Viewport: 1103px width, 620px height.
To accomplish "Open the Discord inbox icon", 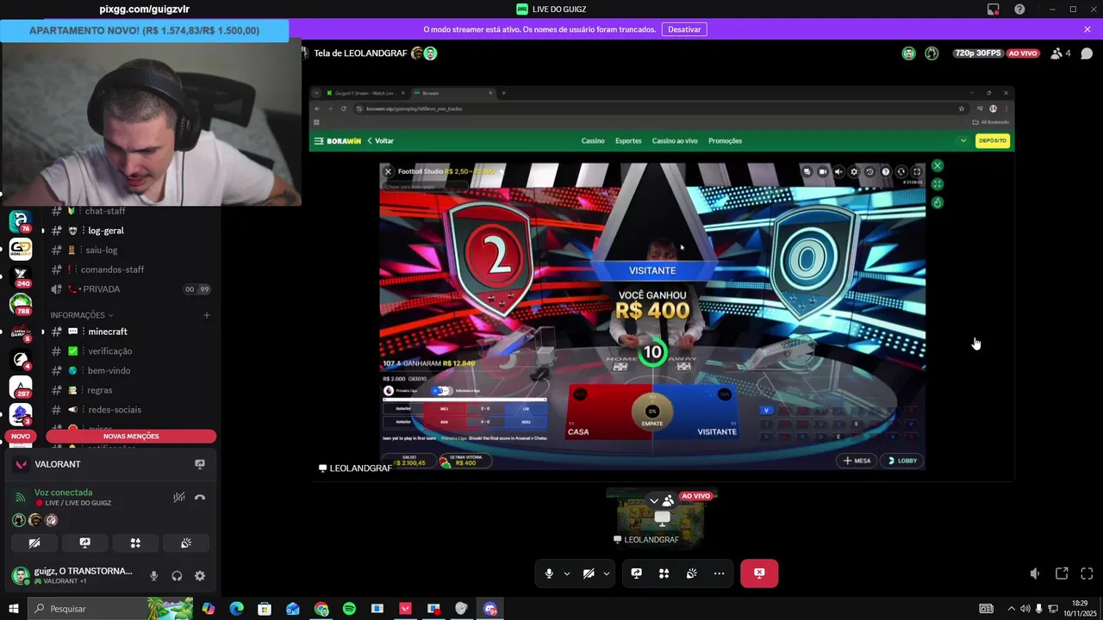I will (x=994, y=9).
